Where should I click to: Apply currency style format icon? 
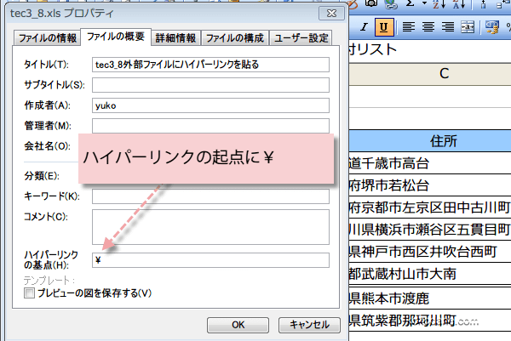(x=492, y=27)
